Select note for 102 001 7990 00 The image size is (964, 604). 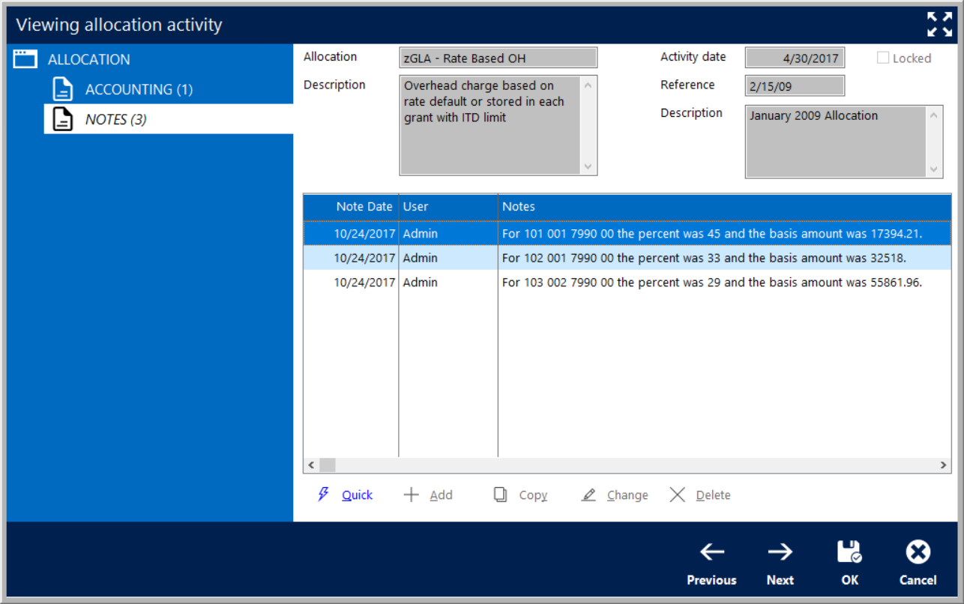(703, 258)
